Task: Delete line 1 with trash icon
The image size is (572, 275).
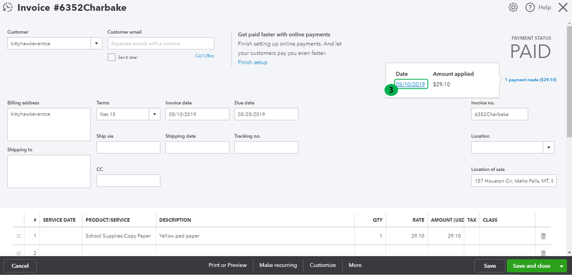Action: click(x=543, y=236)
